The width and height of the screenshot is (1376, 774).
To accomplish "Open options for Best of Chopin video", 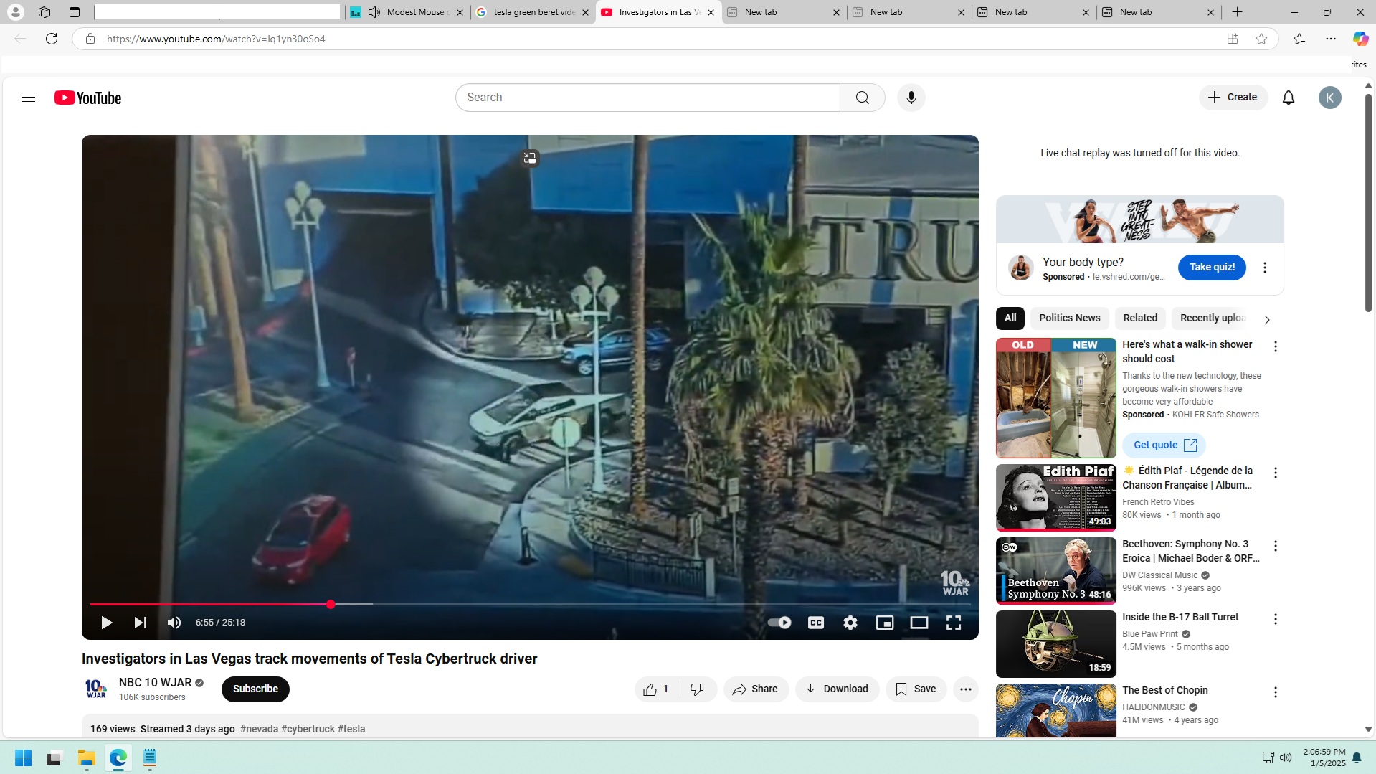I will coord(1275,693).
